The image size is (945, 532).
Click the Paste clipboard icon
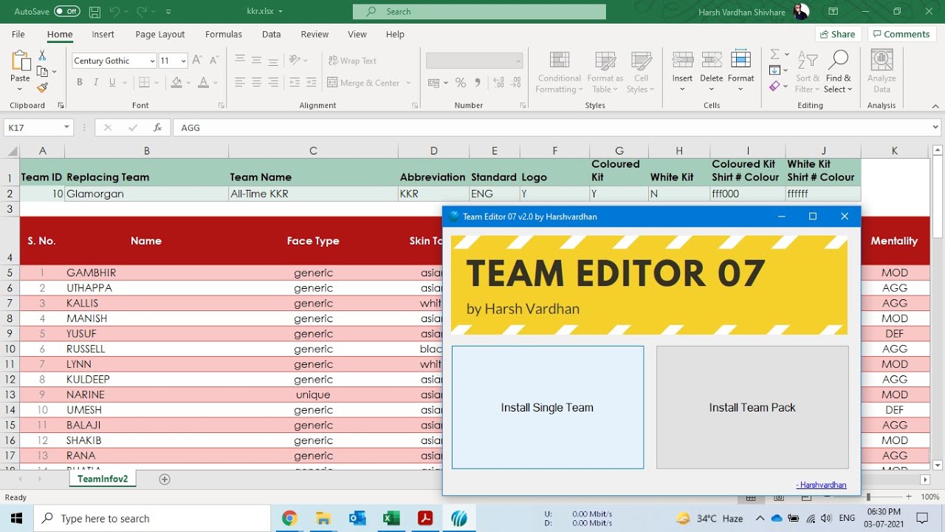(20, 61)
